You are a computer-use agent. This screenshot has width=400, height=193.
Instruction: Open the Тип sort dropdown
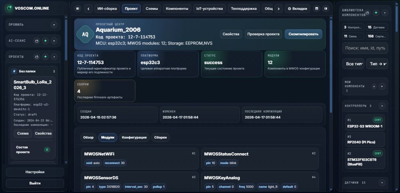pyautogui.click(x=377, y=64)
